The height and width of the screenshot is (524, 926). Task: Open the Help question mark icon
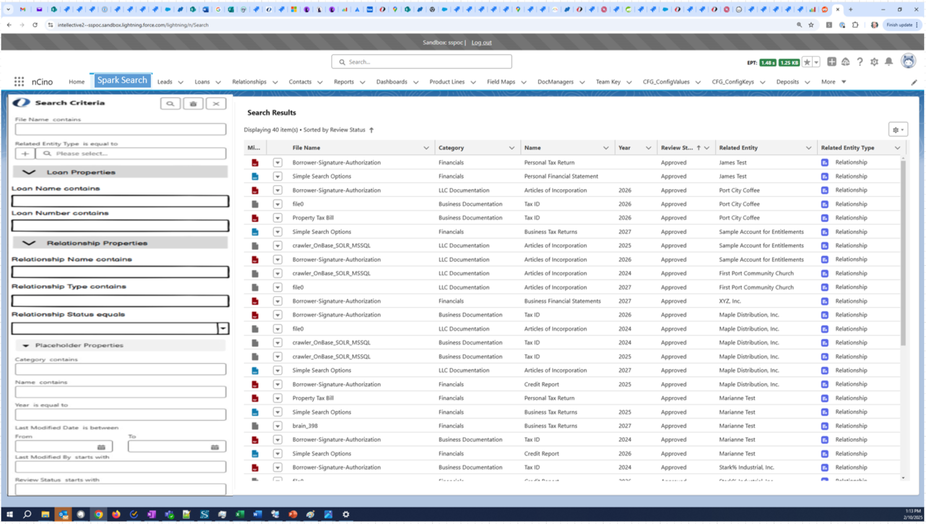[860, 62]
